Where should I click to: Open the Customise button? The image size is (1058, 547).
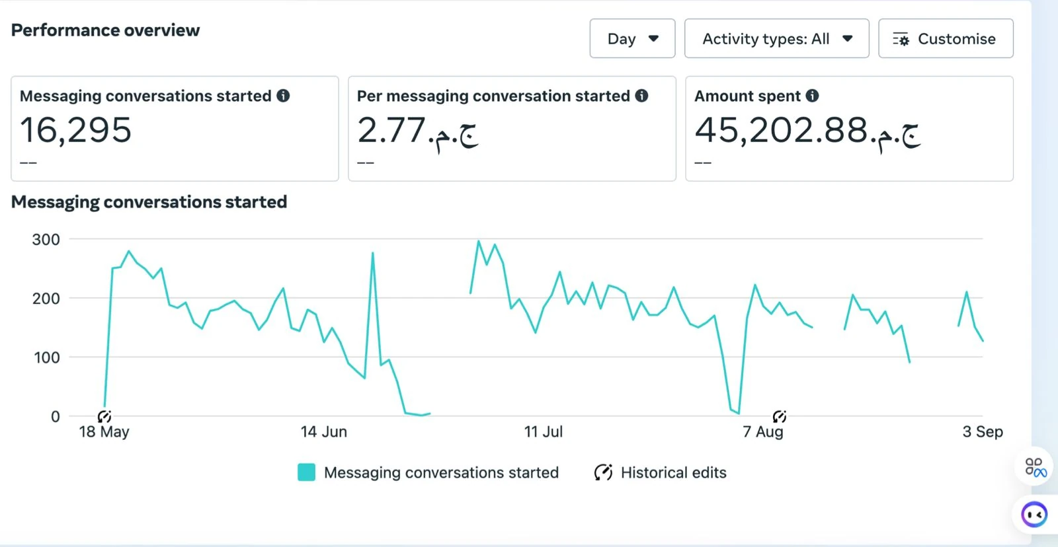coord(946,39)
